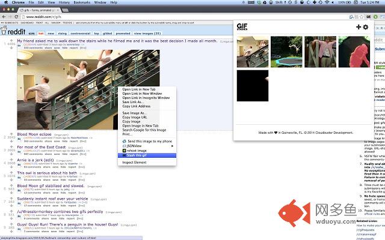Open stashed stairs gif thumbnail
The height and width of the screenshot is (240, 385).
tap(253, 52)
